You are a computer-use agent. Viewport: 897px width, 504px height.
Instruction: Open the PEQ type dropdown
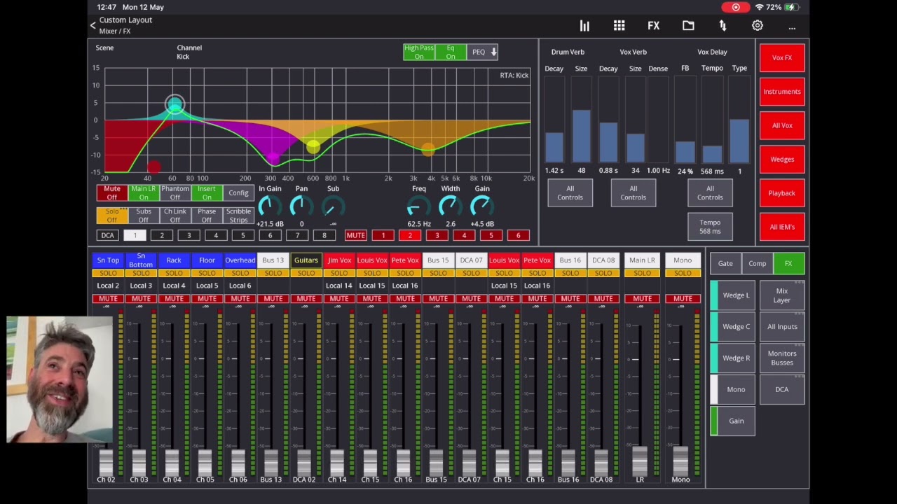pos(482,52)
